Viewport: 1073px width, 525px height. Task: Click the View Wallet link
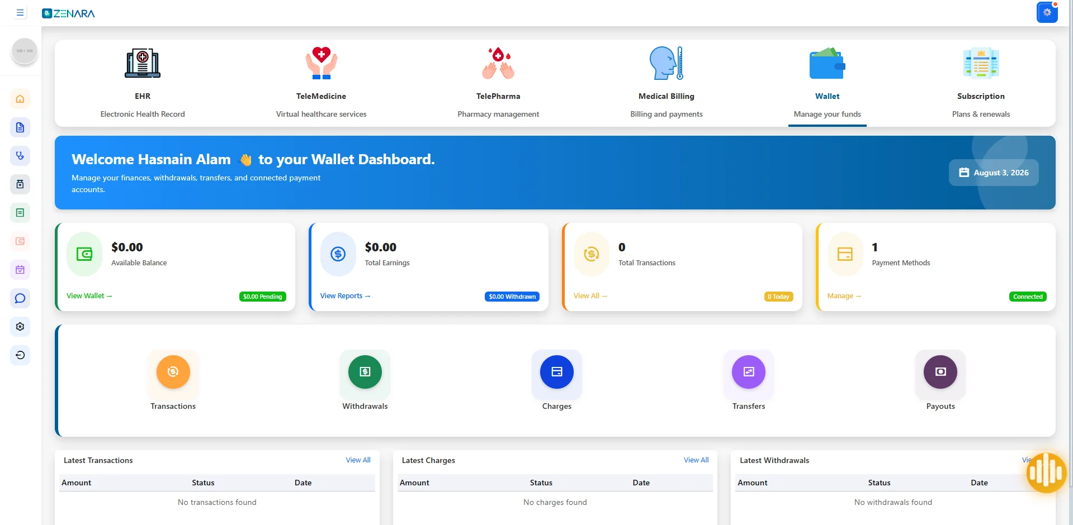[89, 296]
